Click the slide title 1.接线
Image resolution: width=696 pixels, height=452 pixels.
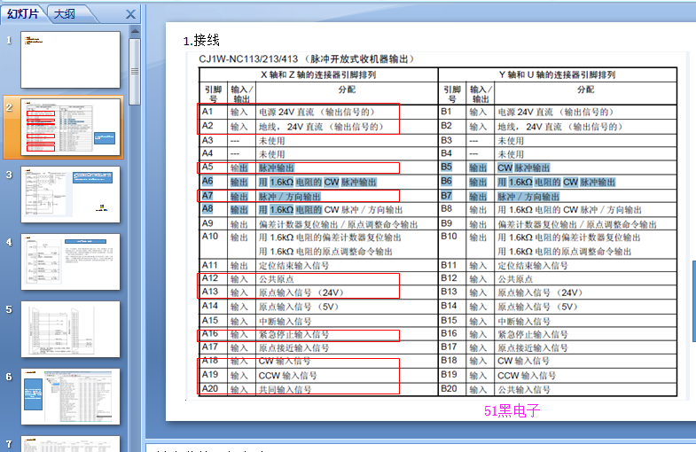(x=201, y=41)
